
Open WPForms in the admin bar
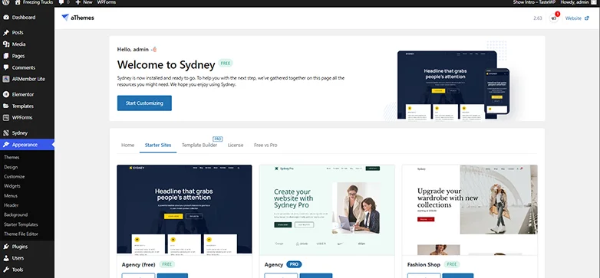(107, 2)
